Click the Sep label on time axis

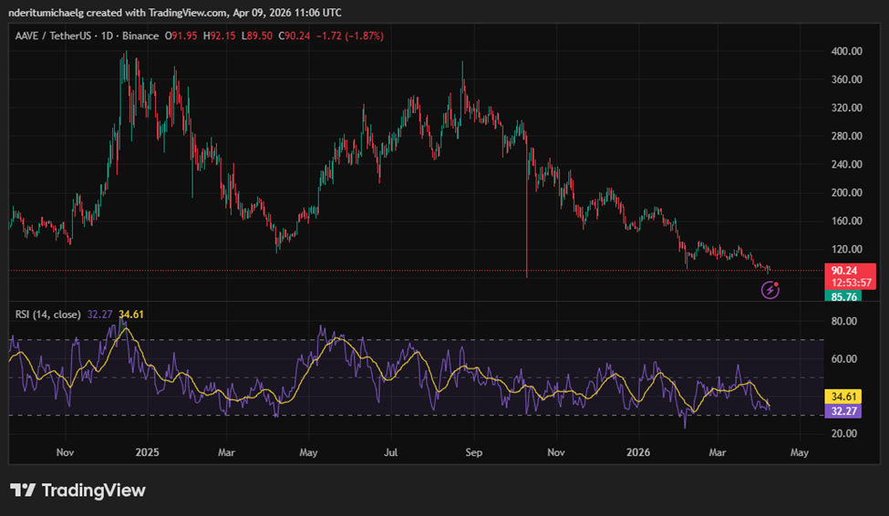pos(473,451)
